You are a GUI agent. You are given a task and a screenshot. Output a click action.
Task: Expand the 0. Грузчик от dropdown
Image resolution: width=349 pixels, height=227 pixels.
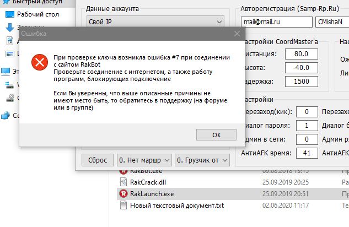202,160
